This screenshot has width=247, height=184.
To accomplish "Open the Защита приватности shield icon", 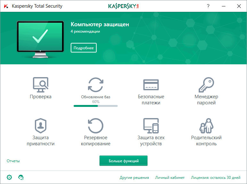I will click(41, 125).
